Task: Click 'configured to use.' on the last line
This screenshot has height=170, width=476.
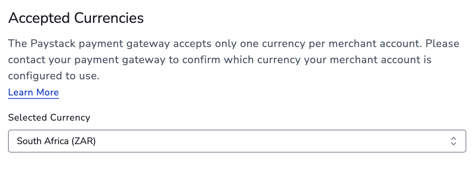Action: (54, 76)
